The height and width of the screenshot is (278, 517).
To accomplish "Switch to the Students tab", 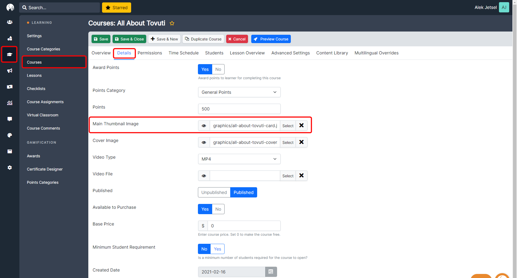I will 214,53.
